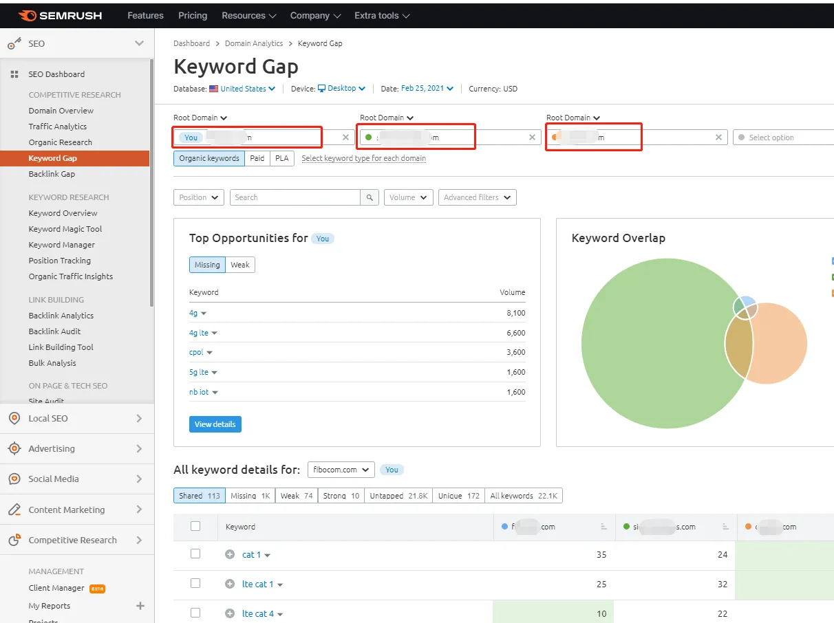Screen dimensions: 834x623
Task: Click the View details button
Action: (215, 424)
